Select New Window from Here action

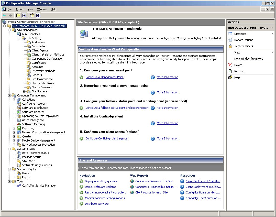(x=249, y=59)
